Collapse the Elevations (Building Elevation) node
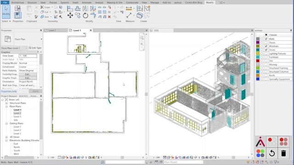Viewport: 294px width, 165px height. coord(6,141)
